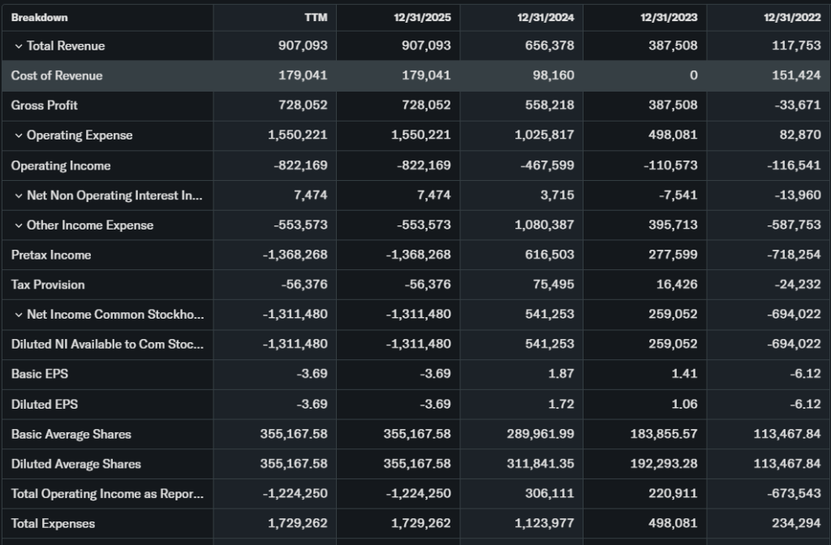
Task: Expand the Operating Expense row chevron
Action: coord(18,135)
